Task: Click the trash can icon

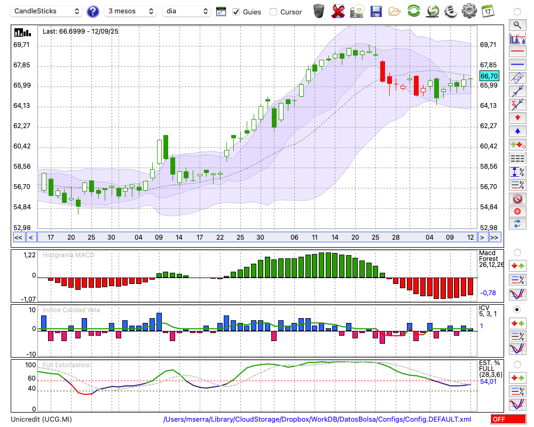Action: (x=319, y=11)
